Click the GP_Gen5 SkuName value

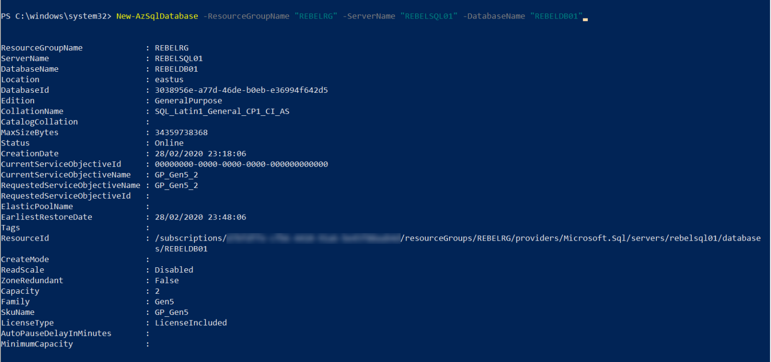pyautogui.click(x=172, y=312)
